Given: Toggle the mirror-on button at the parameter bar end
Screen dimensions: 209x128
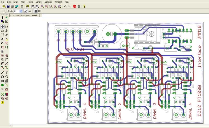Looking at the screenshot, I should [x=39, y=11].
